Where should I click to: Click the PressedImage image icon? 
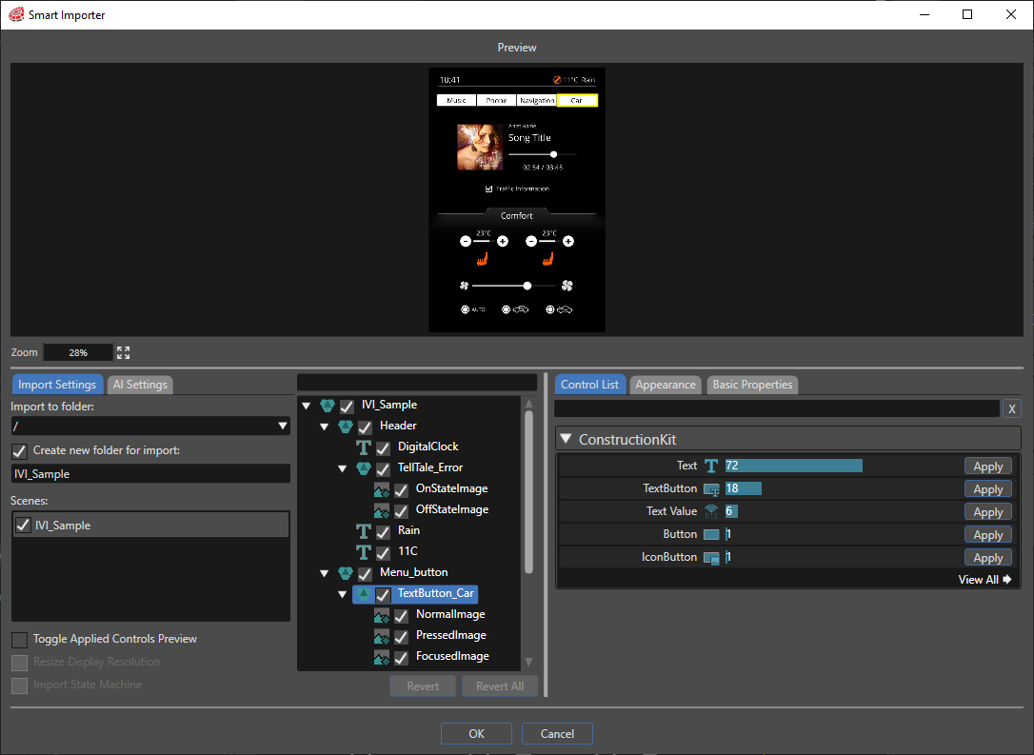[x=381, y=636]
